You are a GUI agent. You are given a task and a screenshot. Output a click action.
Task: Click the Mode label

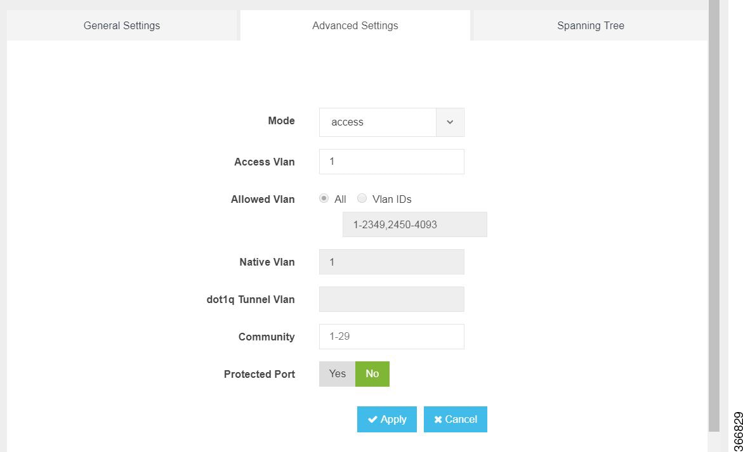click(x=282, y=120)
